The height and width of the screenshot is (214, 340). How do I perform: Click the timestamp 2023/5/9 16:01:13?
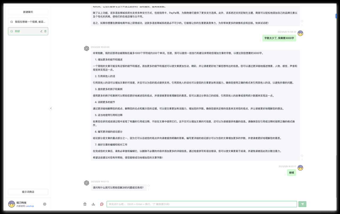100,181
